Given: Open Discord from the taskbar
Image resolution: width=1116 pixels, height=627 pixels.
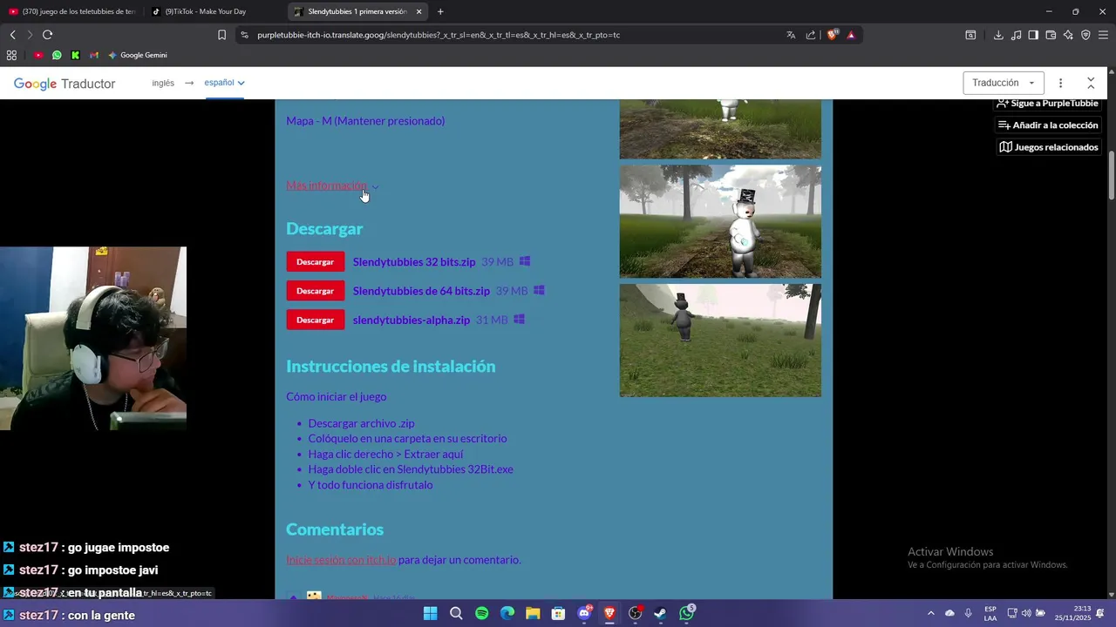Looking at the screenshot, I should pyautogui.click(x=584, y=613).
